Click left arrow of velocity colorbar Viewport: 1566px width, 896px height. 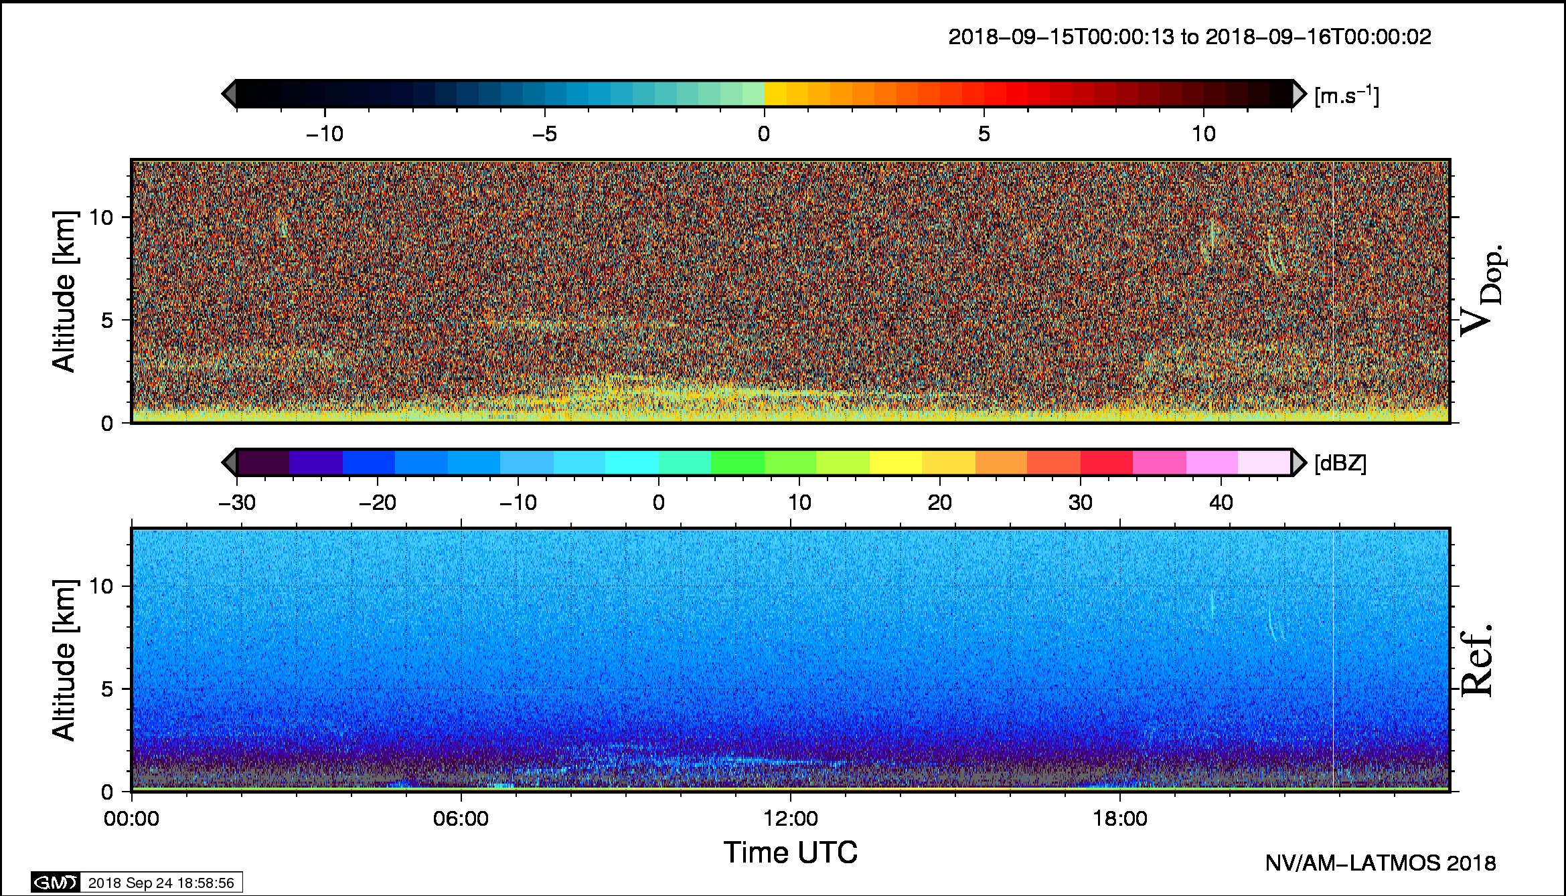pos(229,94)
